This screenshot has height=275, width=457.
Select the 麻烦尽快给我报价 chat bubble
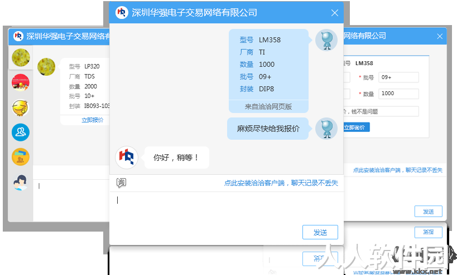pyautogui.click(x=268, y=129)
